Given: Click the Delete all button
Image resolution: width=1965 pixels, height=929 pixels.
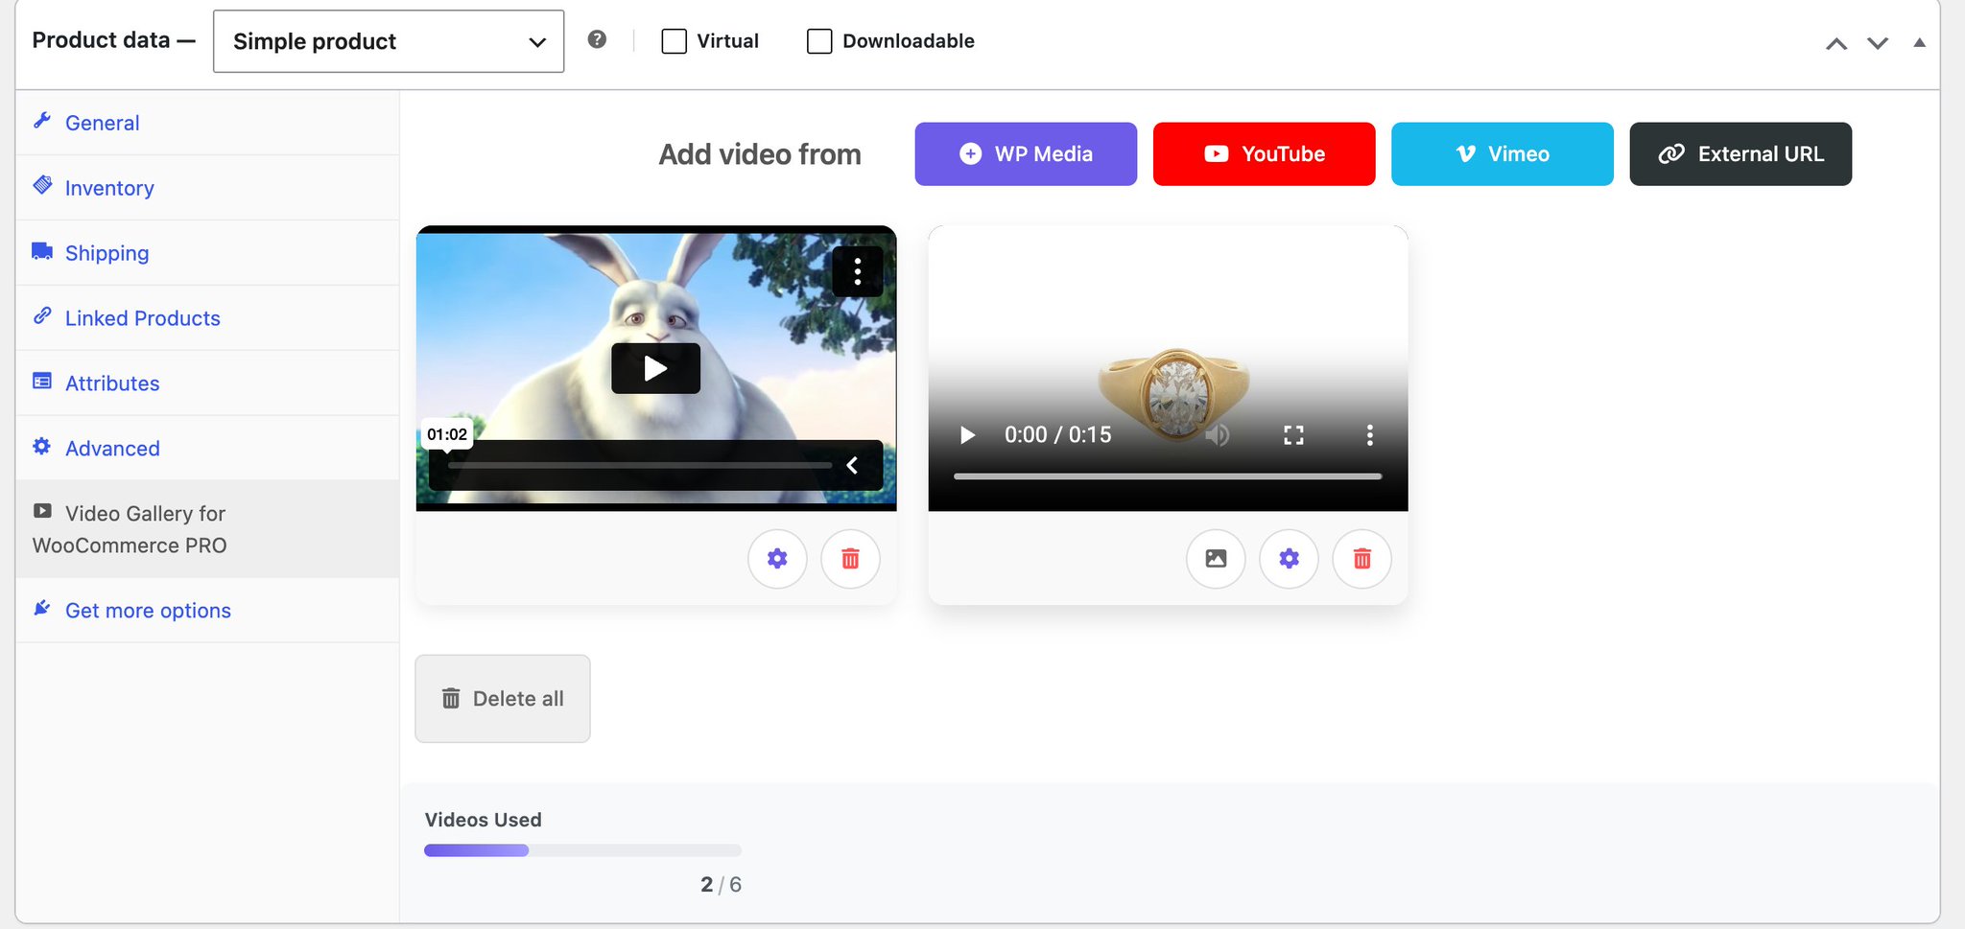Looking at the screenshot, I should click(503, 699).
